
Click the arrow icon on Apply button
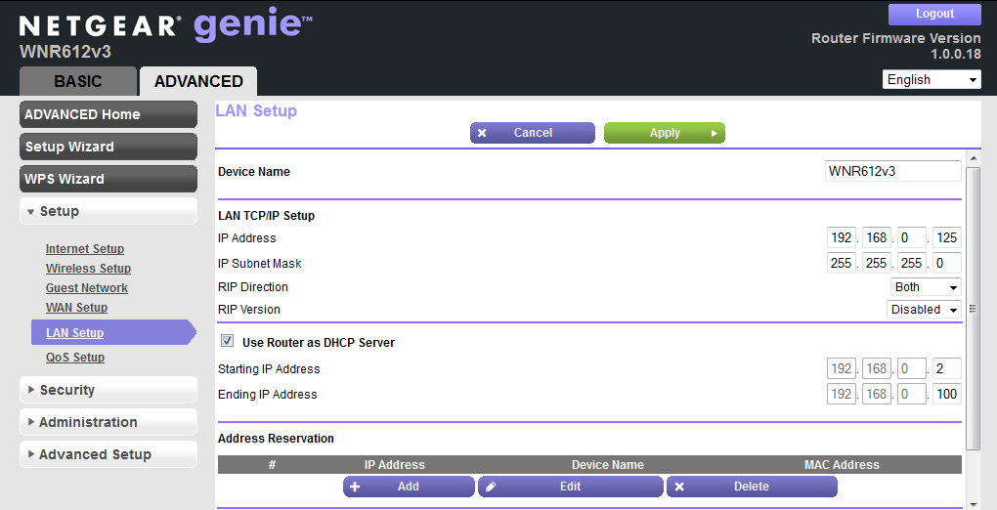[x=715, y=133]
